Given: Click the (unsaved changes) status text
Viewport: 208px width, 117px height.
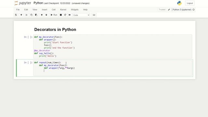Looking at the screenshot, I should click(x=81, y=3).
